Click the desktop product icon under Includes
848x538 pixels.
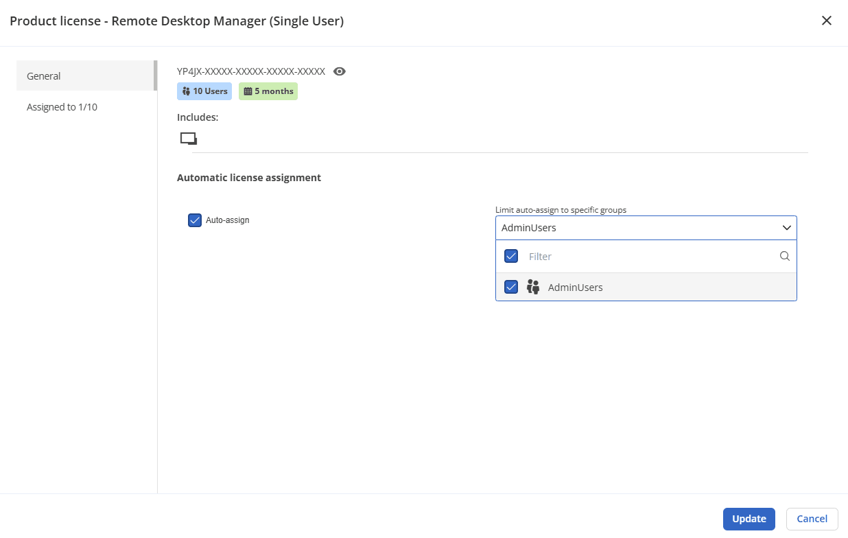(x=188, y=139)
